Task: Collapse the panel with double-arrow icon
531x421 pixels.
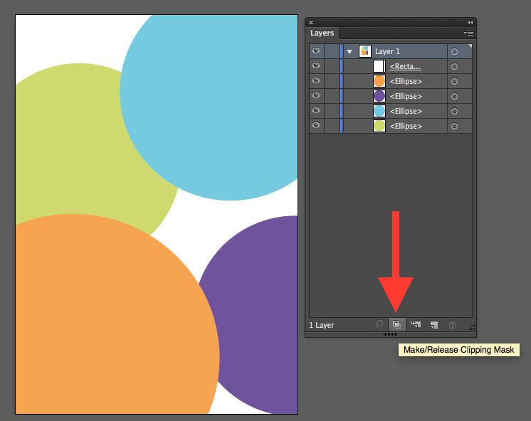Action: pyautogui.click(x=470, y=22)
